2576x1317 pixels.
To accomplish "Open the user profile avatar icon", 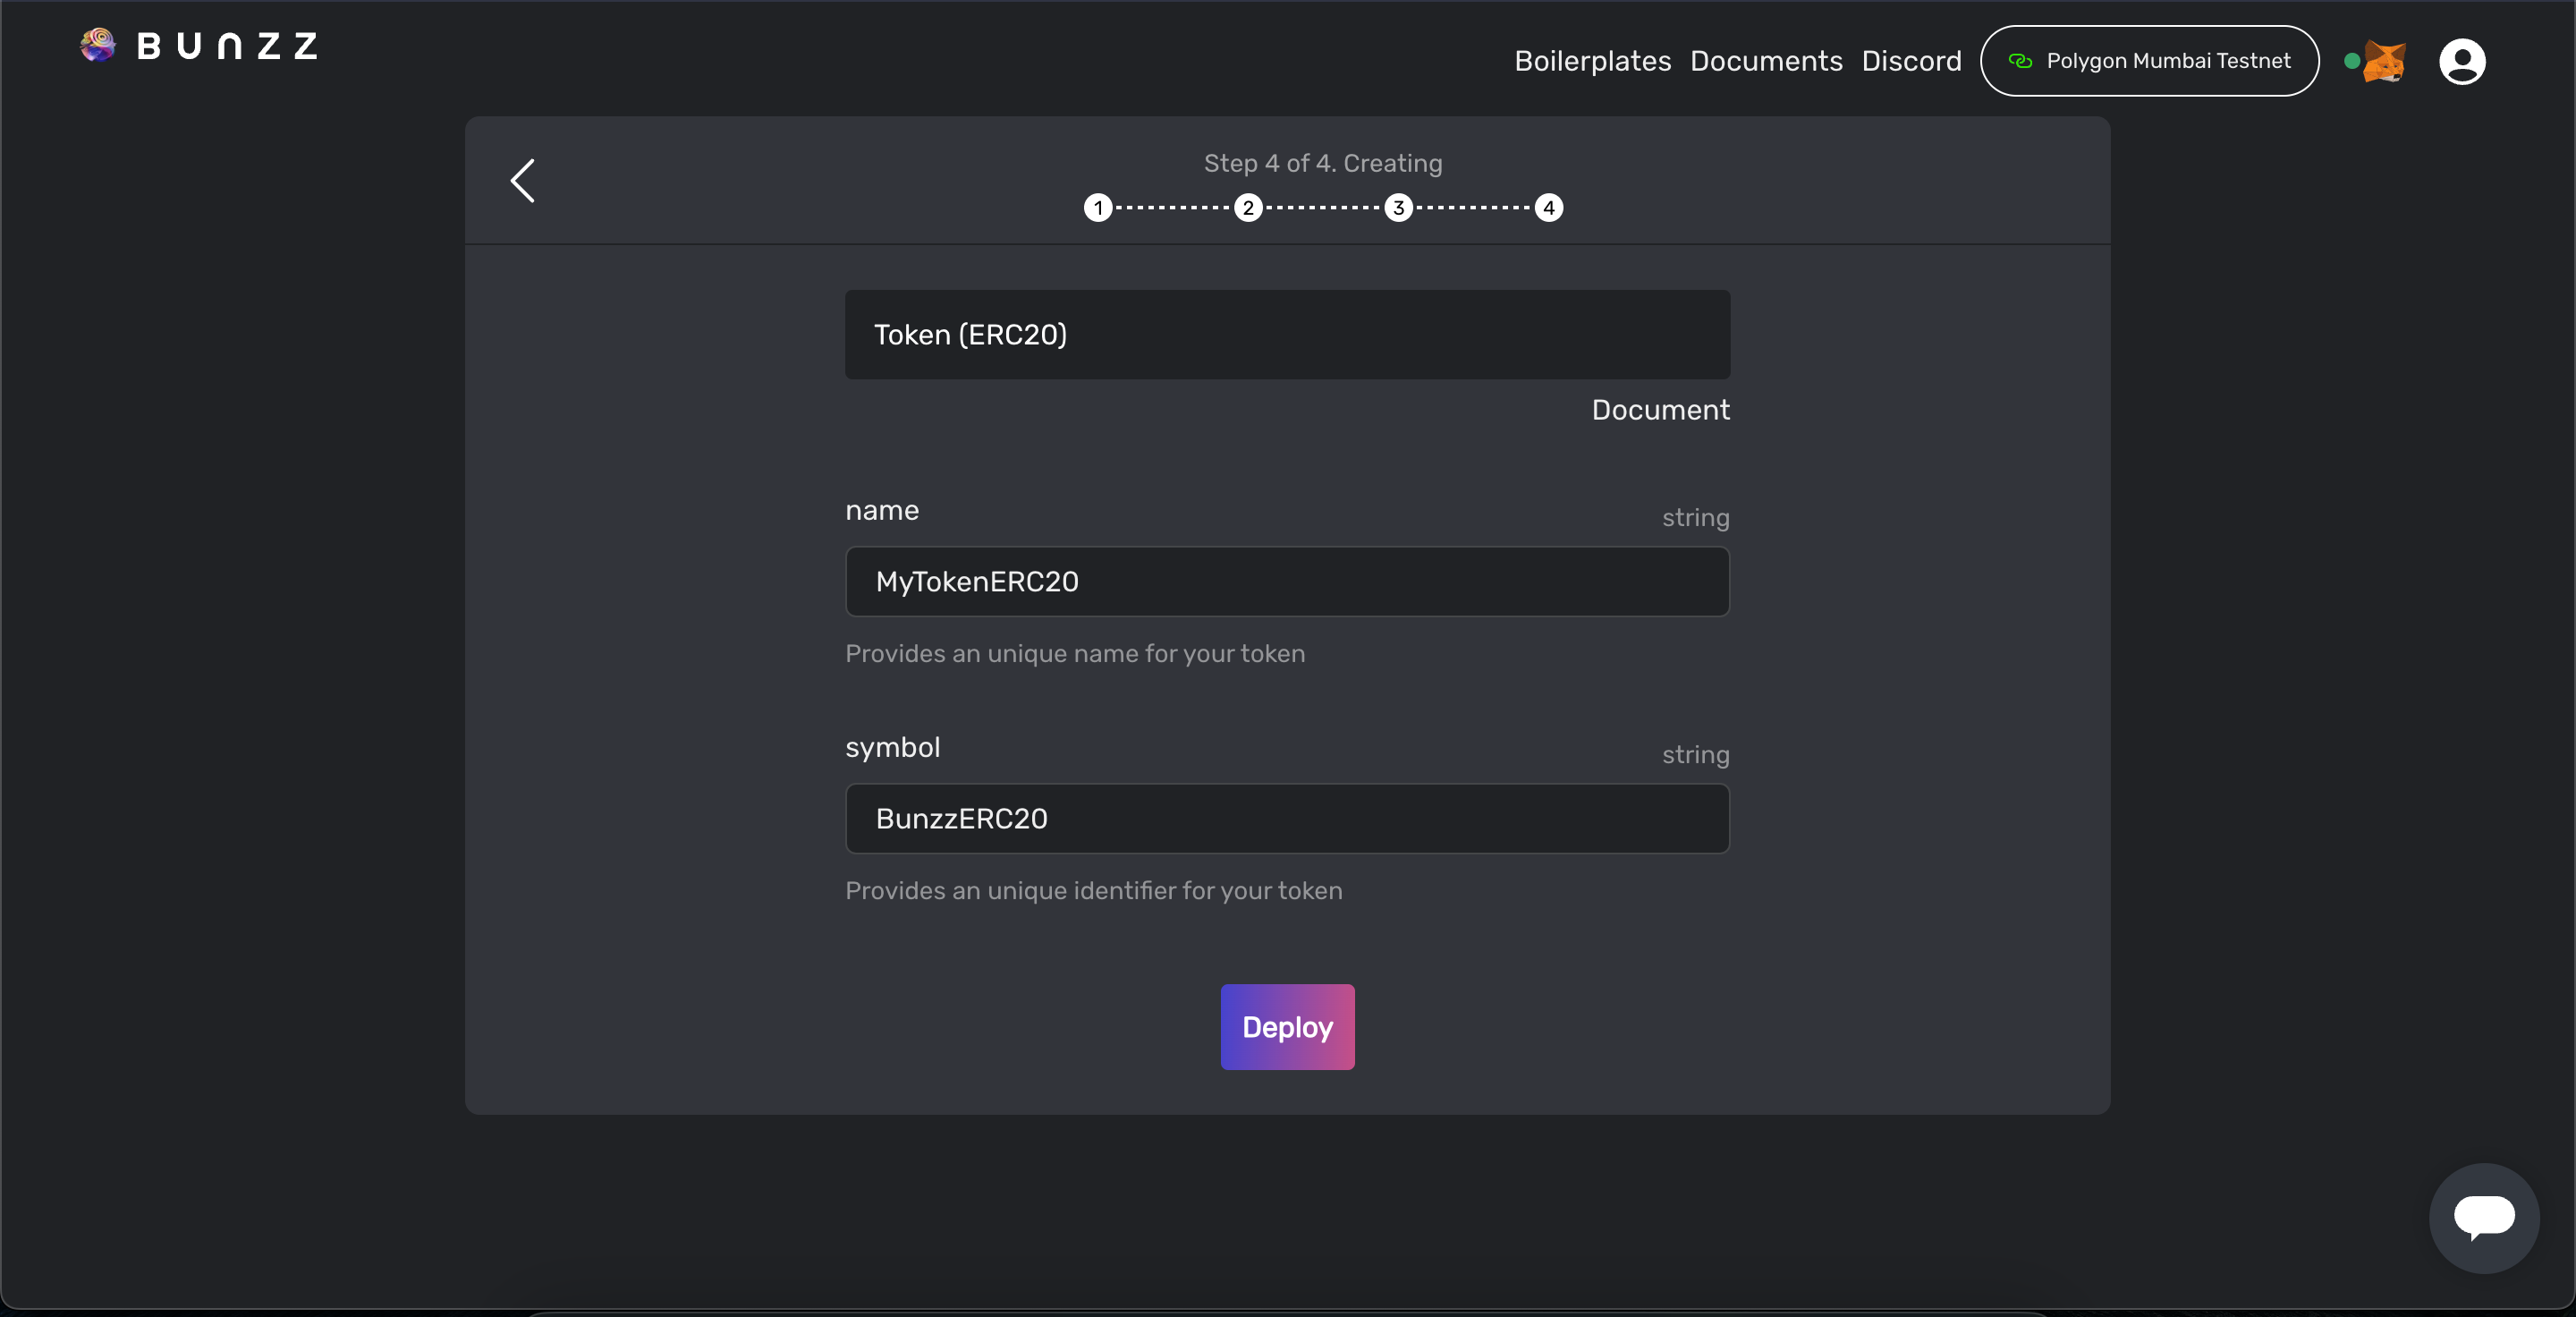I will (2462, 62).
